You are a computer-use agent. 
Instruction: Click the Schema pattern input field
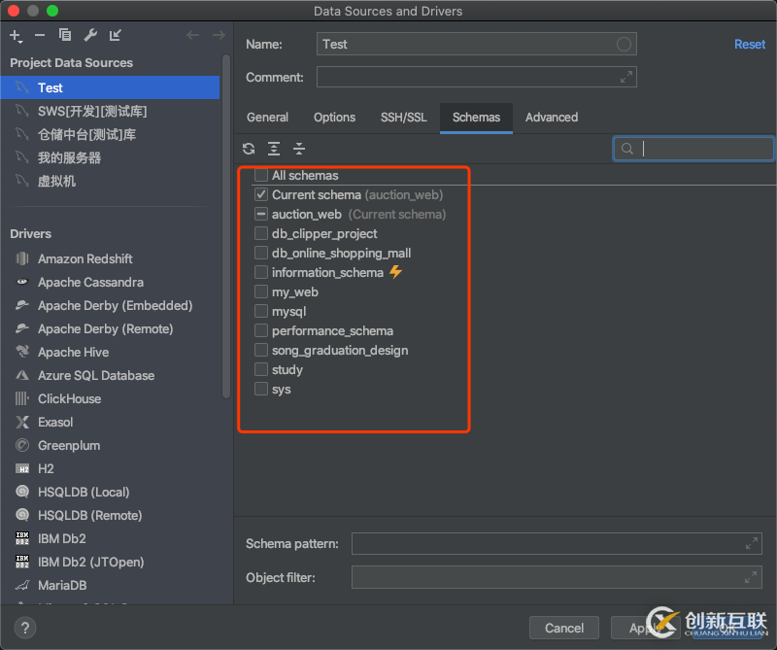click(x=557, y=543)
